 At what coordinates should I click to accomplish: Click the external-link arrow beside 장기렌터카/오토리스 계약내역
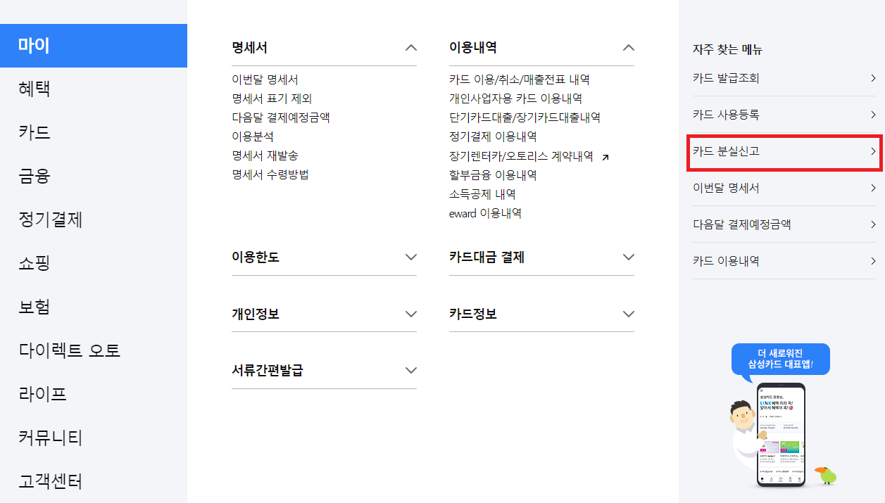605,155
